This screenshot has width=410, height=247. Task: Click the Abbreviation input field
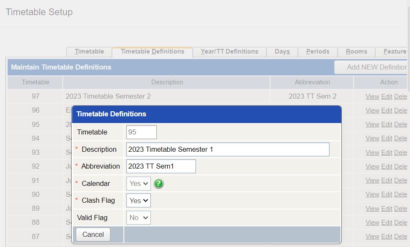(x=160, y=166)
